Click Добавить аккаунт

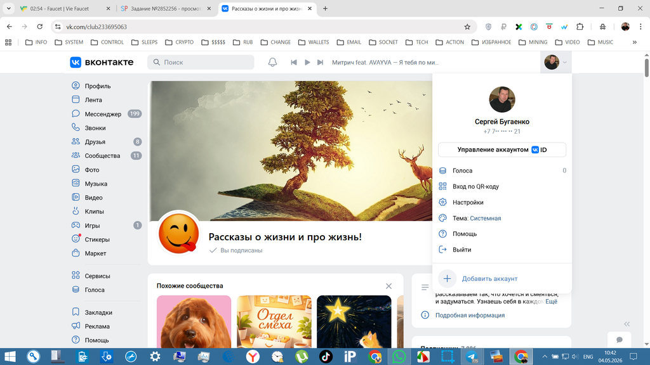click(502, 279)
